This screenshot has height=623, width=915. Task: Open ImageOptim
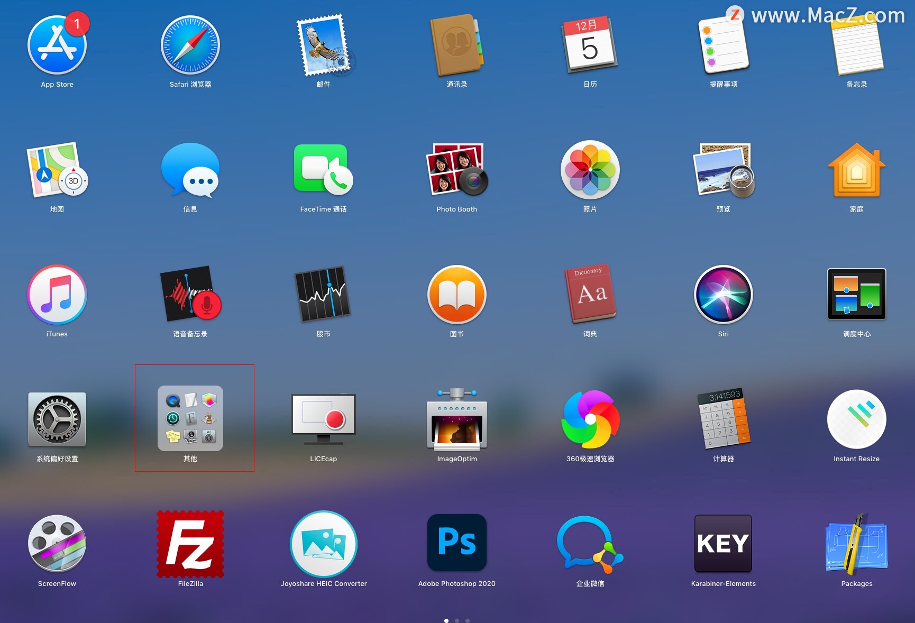click(457, 419)
